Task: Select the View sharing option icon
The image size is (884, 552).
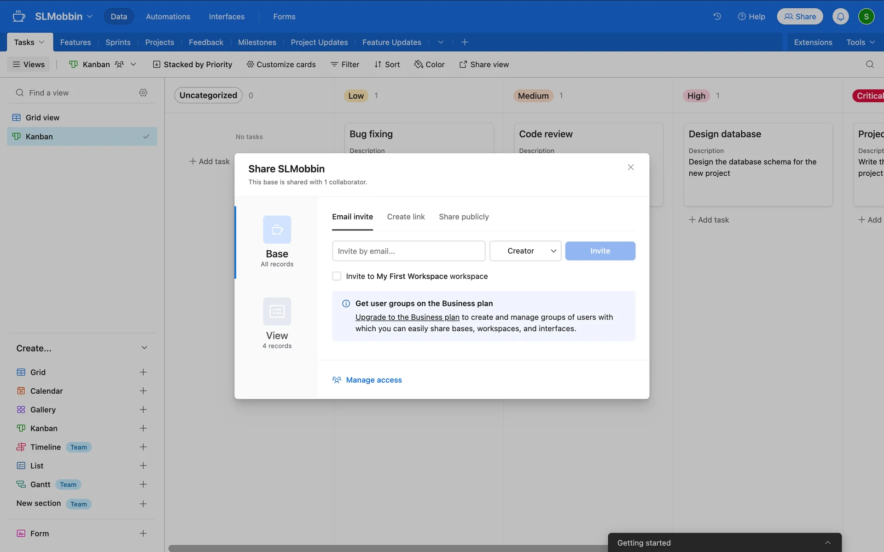Action: click(277, 311)
